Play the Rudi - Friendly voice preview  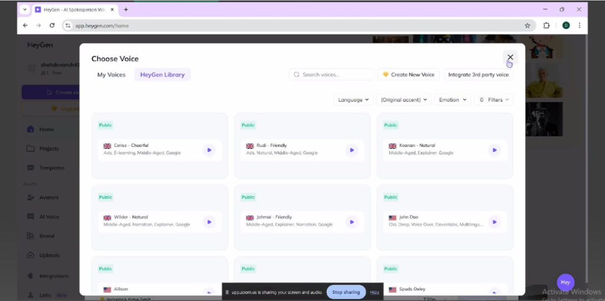click(x=352, y=150)
